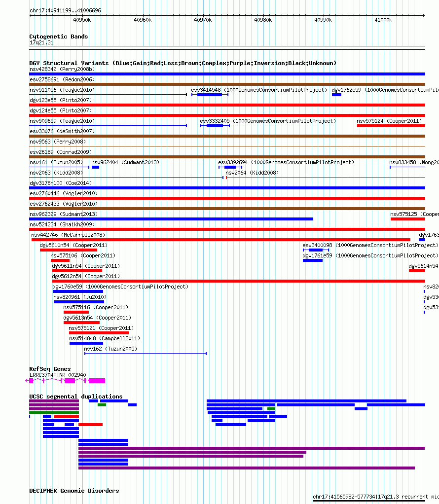Click nsv162 (Tuzun2005) label
439x504 pixels.
tap(110, 349)
